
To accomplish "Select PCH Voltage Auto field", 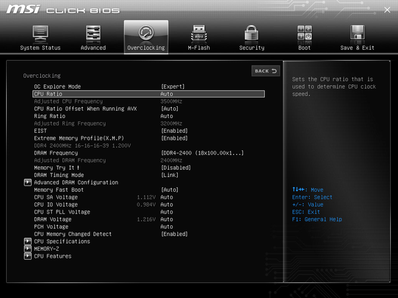I will (167, 227).
